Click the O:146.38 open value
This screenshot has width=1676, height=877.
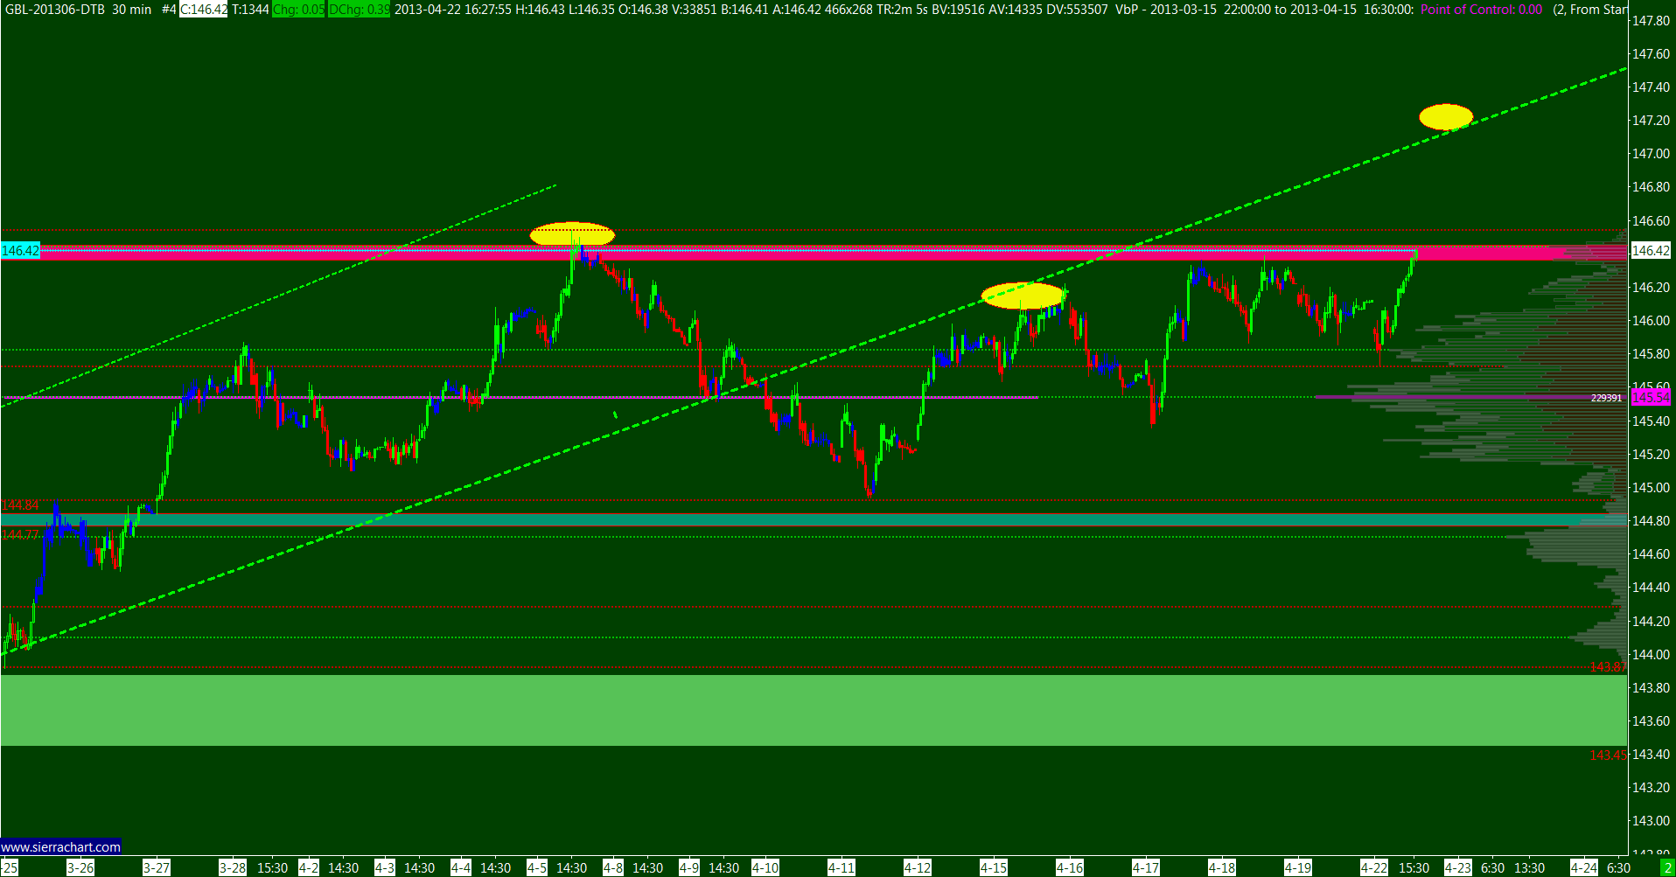pos(644,10)
